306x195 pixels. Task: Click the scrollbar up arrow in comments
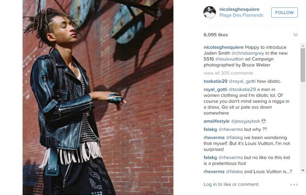303,46
